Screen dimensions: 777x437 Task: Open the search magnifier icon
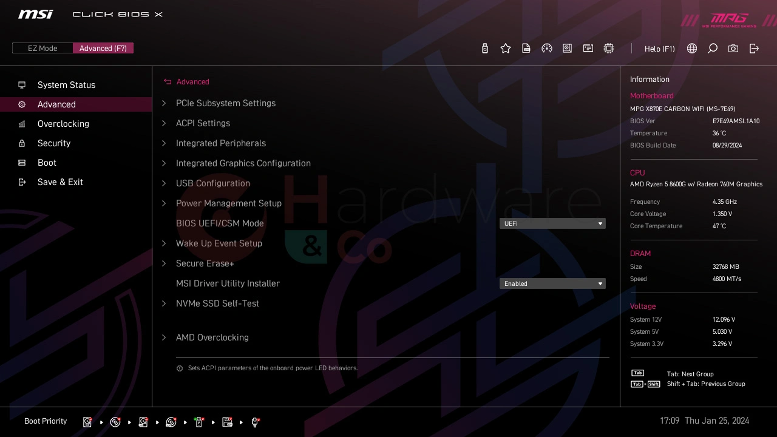click(713, 49)
